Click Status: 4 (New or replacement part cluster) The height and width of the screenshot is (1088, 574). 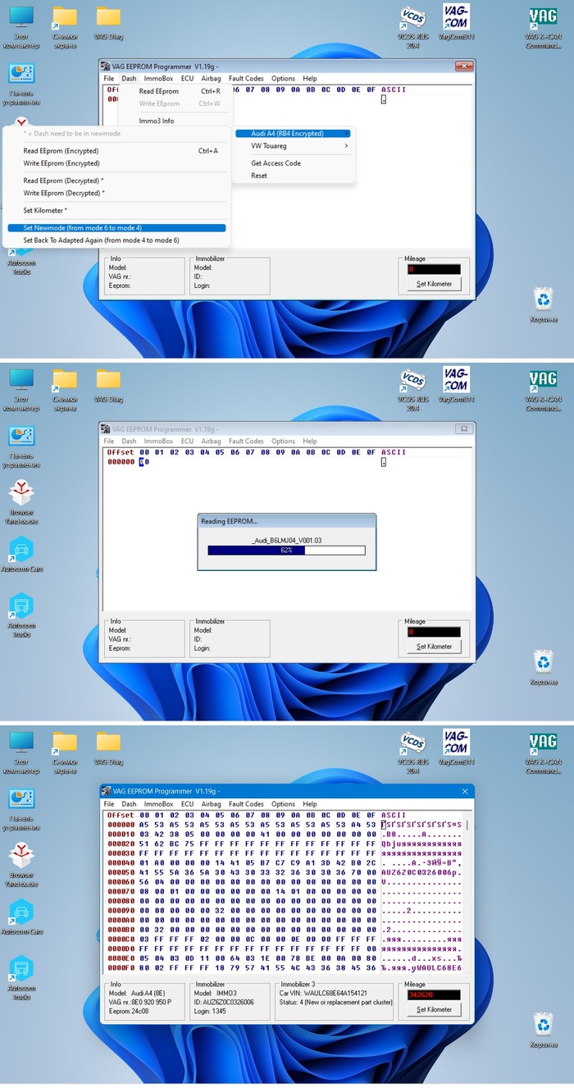335,1001
